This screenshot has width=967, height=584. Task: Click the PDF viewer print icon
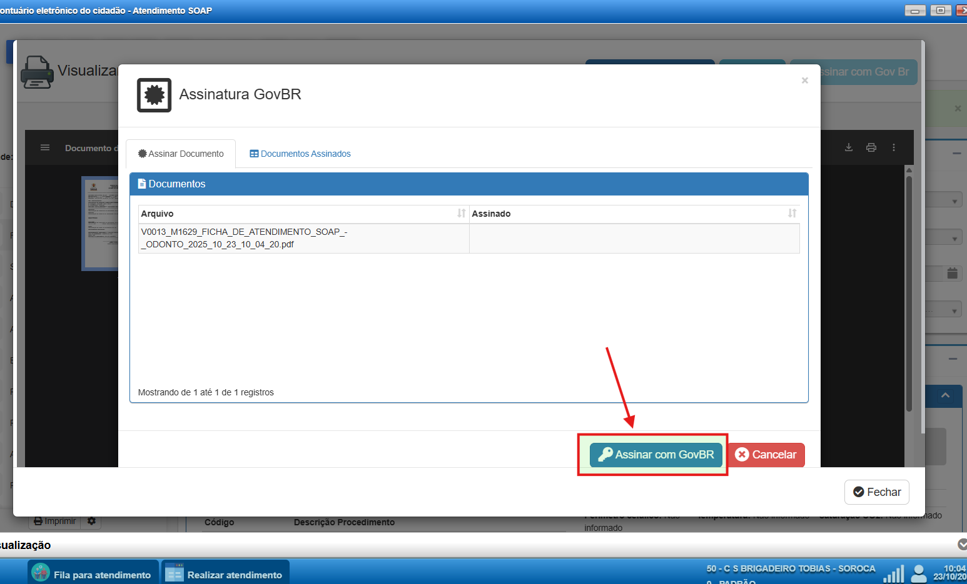pos(871,147)
